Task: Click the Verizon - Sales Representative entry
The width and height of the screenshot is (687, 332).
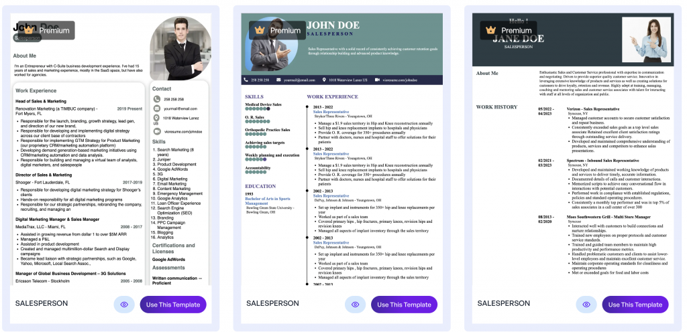Action: click(x=593, y=109)
